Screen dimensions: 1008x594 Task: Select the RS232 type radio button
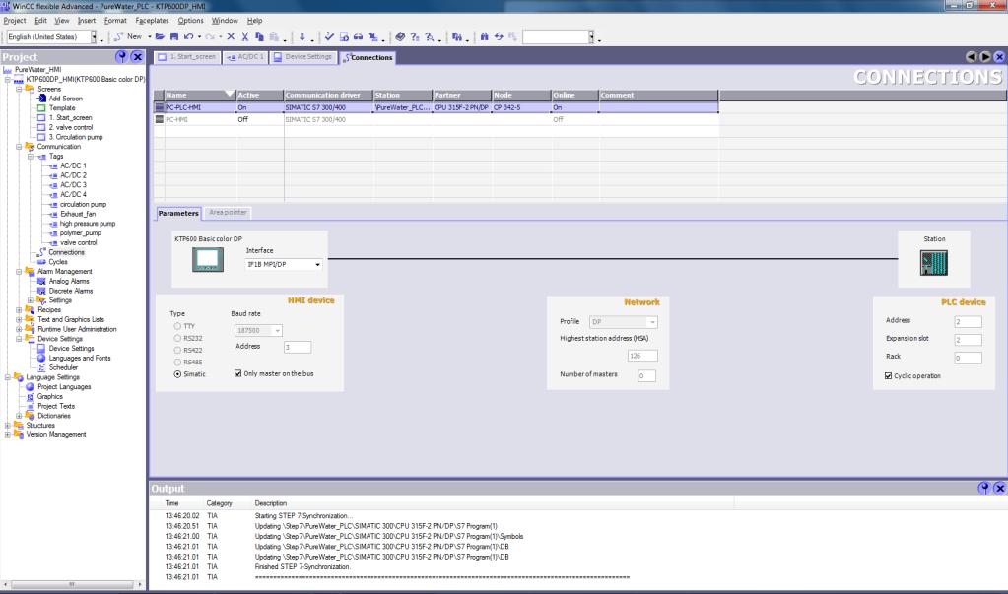coord(177,338)
